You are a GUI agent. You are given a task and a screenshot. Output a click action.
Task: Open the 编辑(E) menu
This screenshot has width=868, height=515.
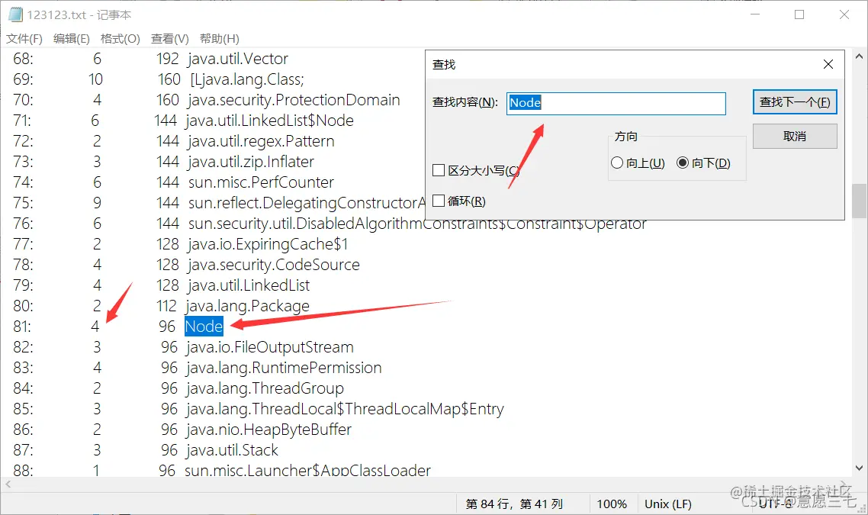pyautogui.click(x=72, y=39)
